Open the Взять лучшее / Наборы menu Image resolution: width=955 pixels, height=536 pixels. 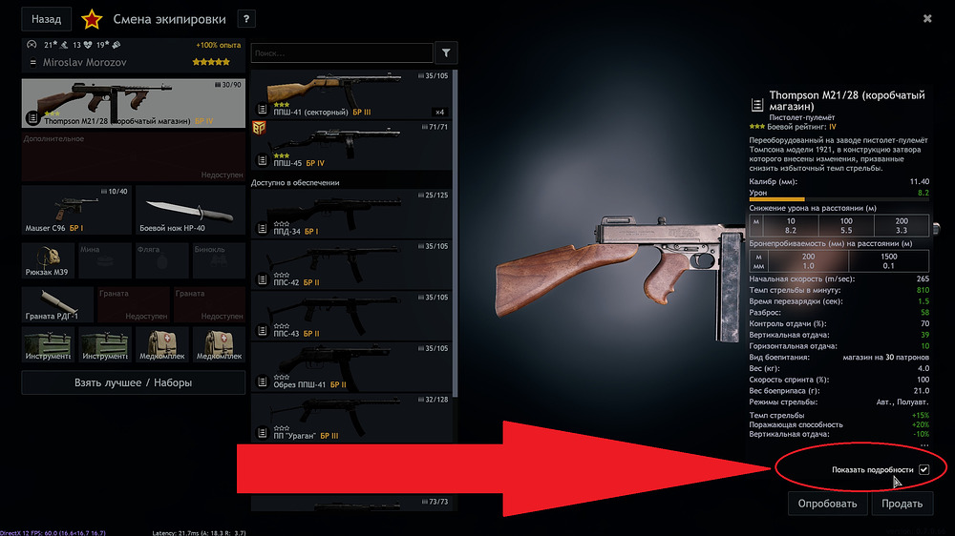click(134, 382)
